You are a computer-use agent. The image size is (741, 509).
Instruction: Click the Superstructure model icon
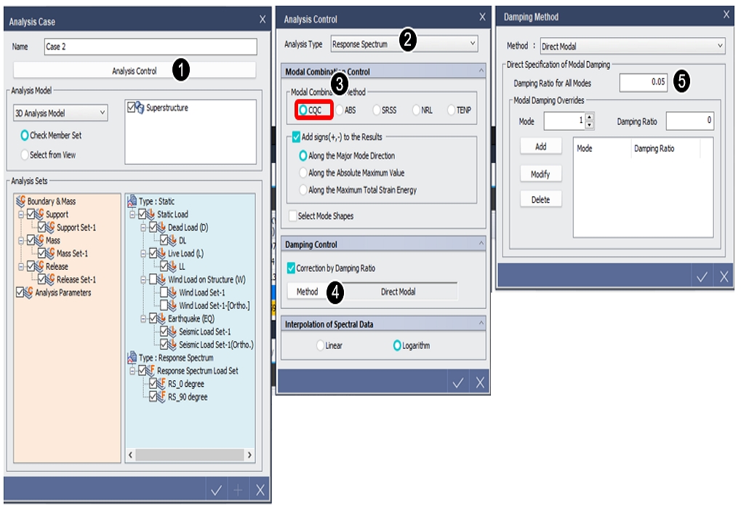click(x=140, y=108)
